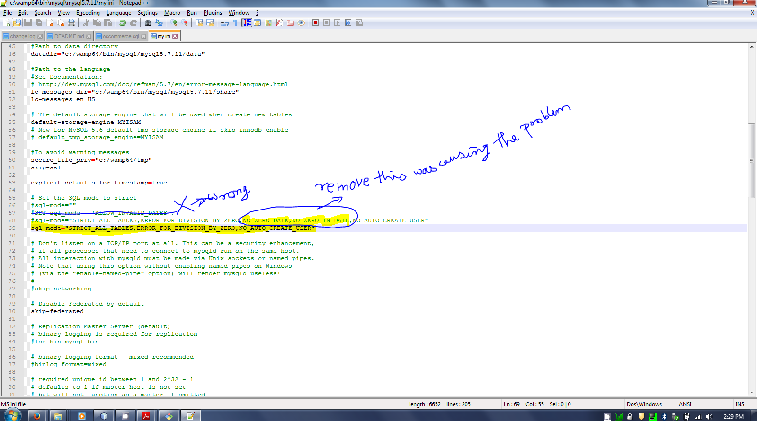Open the View menu
This screenshot has height=421, width=757.
point(63,13)
